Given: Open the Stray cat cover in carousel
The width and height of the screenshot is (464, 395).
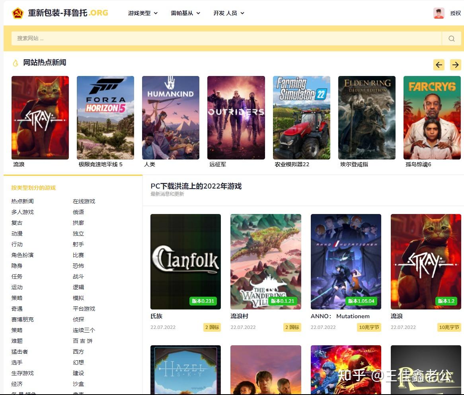Looking at the screenshot, I should [x=40, y=117].
